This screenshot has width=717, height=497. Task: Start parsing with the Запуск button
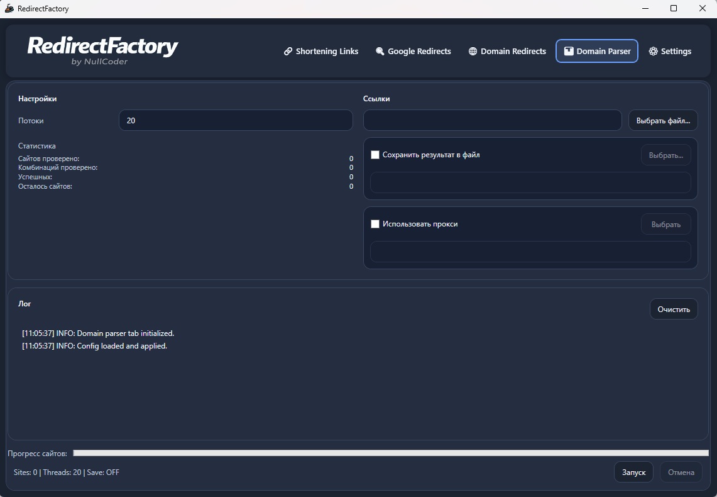tap(633, 472)
